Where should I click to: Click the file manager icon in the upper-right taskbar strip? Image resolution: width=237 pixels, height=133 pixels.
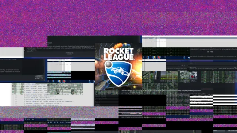click(x=148, y=58)
